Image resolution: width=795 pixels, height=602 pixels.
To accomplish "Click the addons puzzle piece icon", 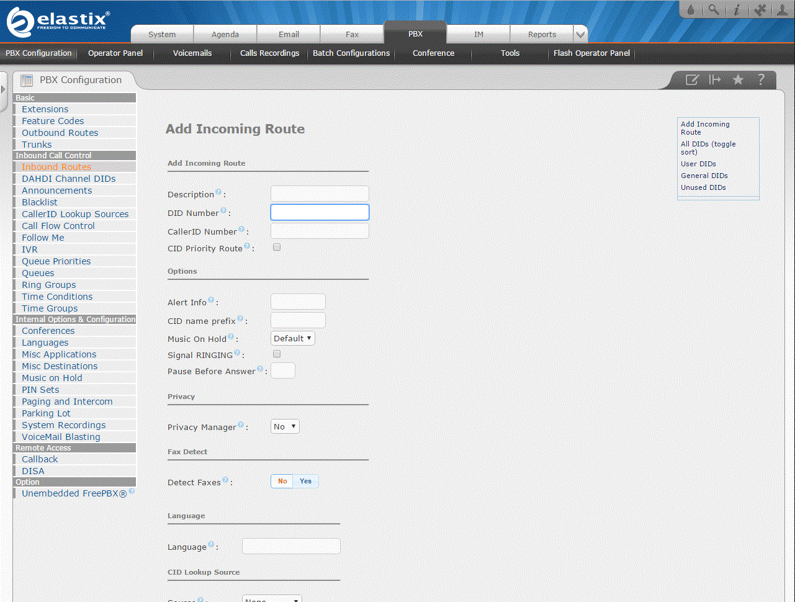I will 760,10.
